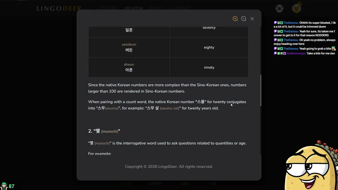Select the <10min review interval
The width and height of the screenshot is (338, 190).
click(x=154, y=183)
